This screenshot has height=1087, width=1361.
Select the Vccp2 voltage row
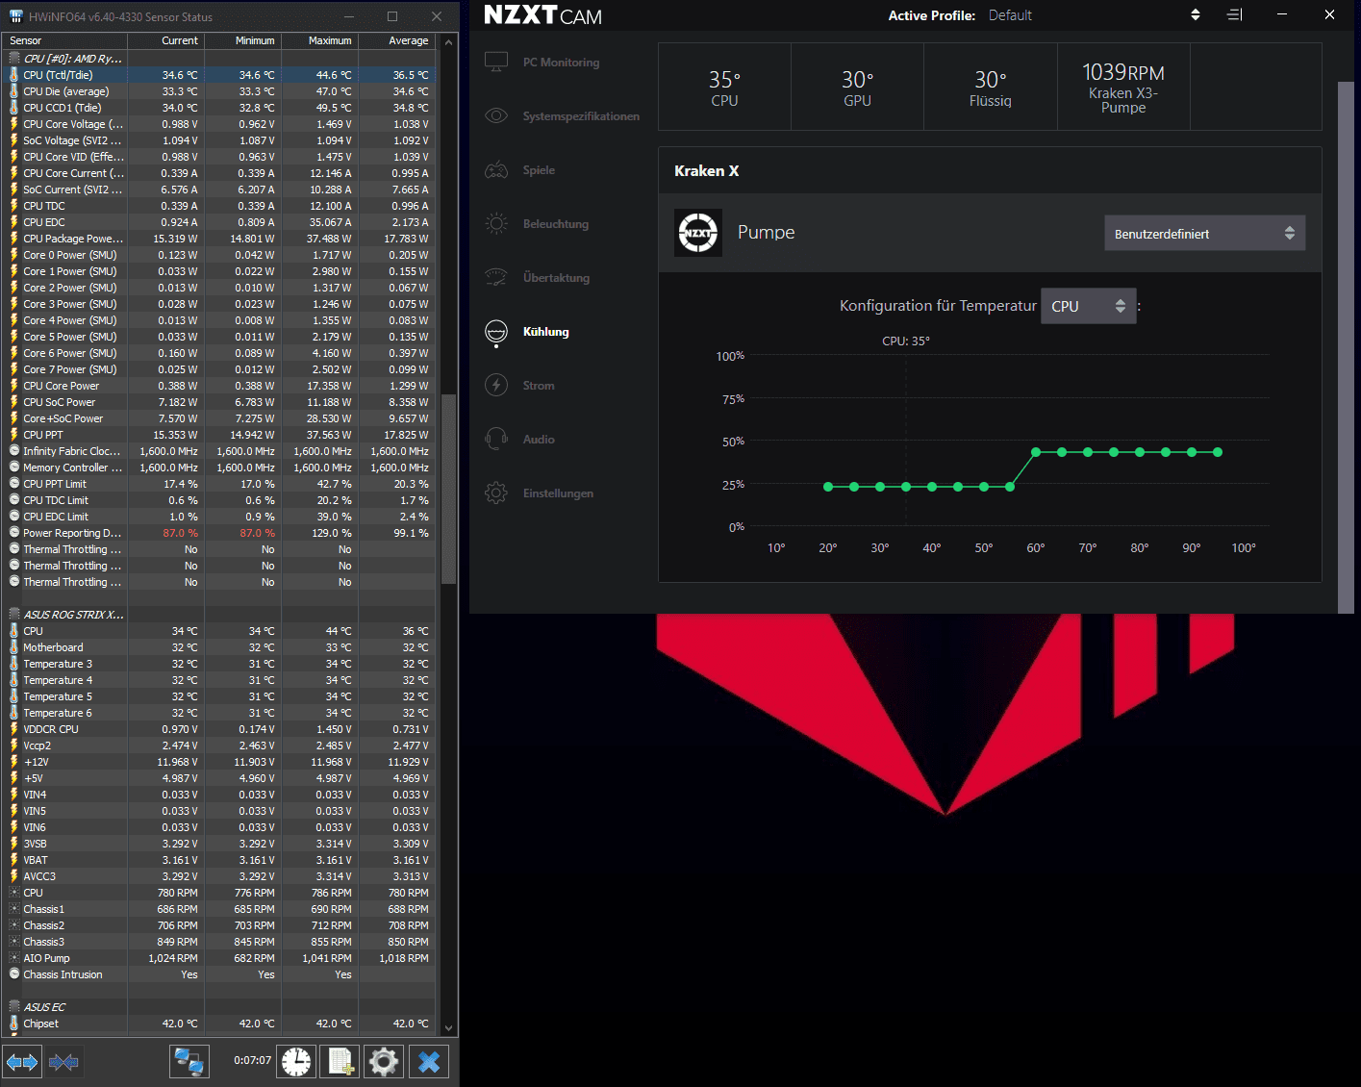click(x=219, y=746)
